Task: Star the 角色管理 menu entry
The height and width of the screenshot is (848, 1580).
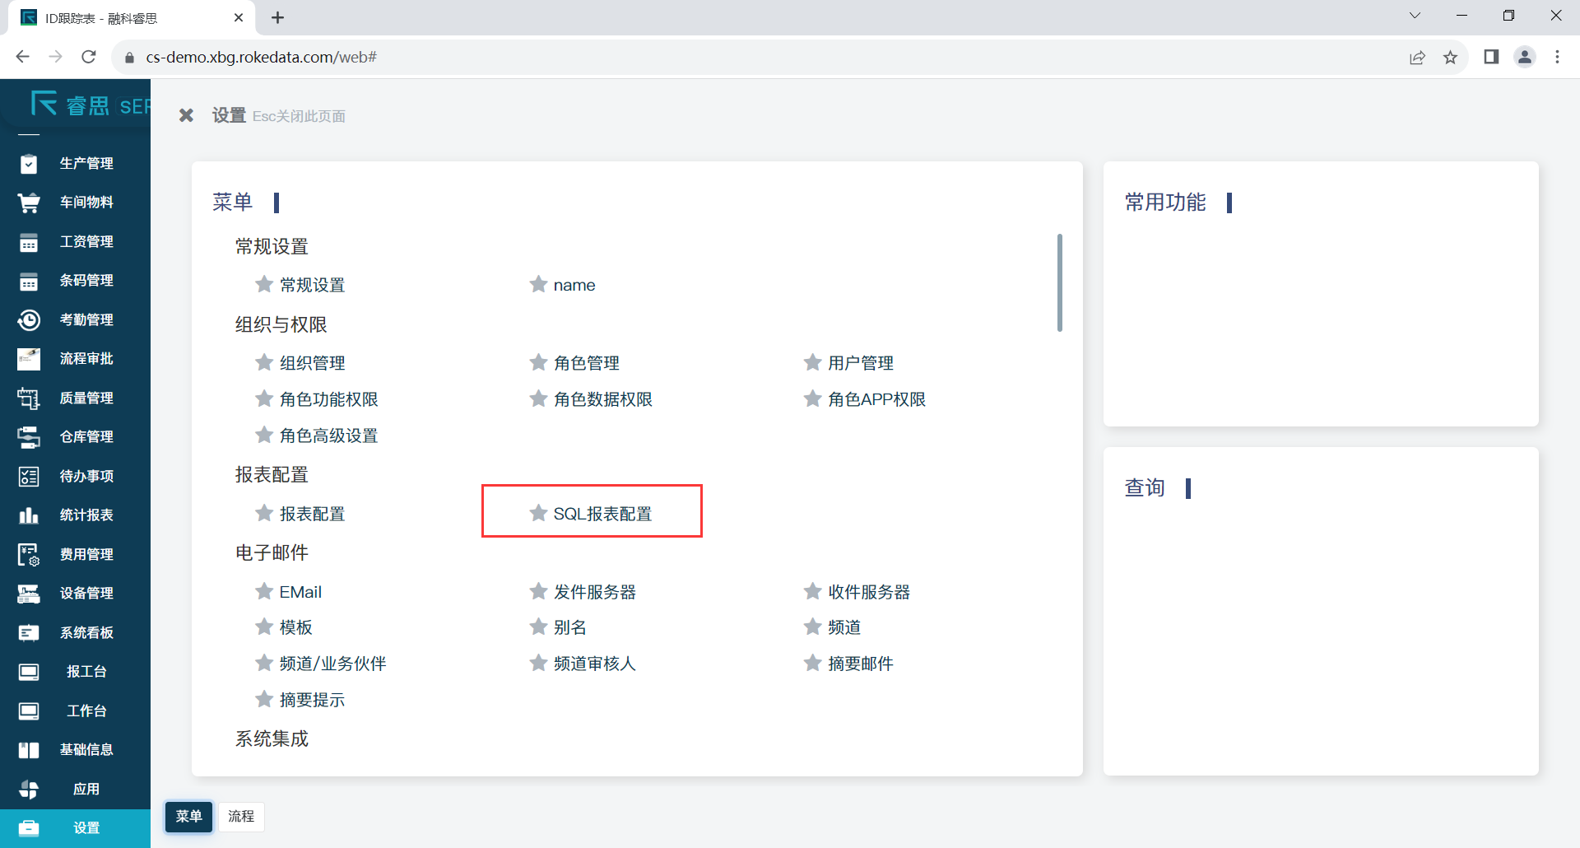Action: [x=538, y=362]
